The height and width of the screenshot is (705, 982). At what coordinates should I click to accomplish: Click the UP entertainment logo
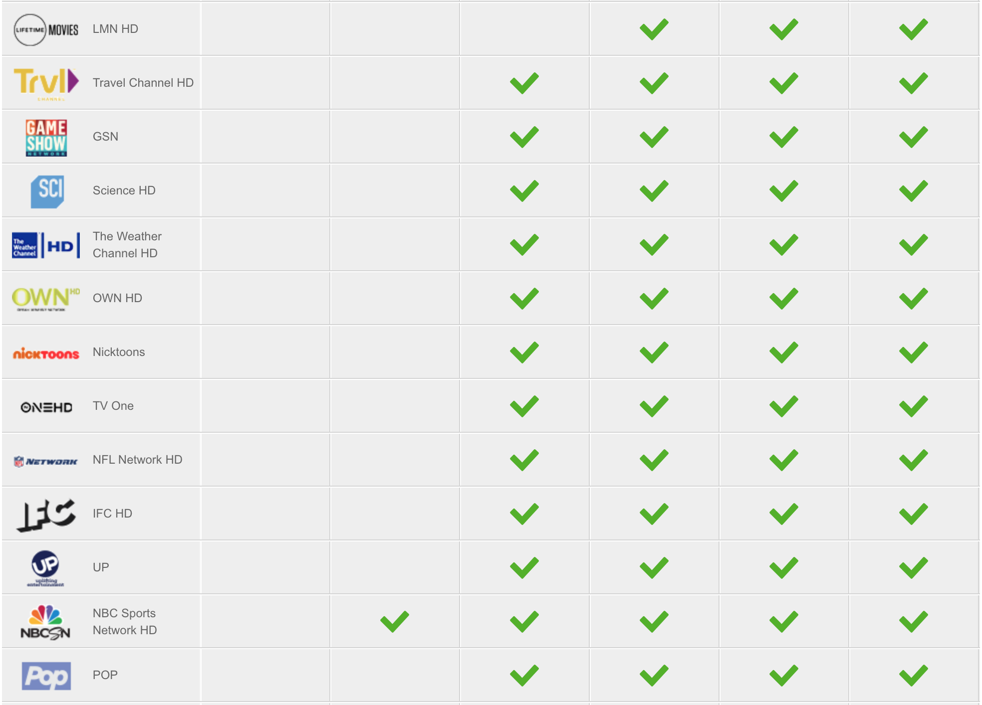[x=45, y=568]
